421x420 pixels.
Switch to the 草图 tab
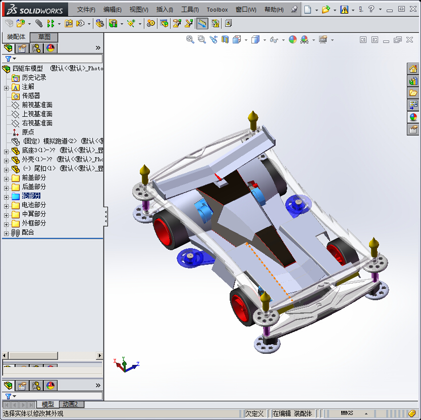coord(44,37)
